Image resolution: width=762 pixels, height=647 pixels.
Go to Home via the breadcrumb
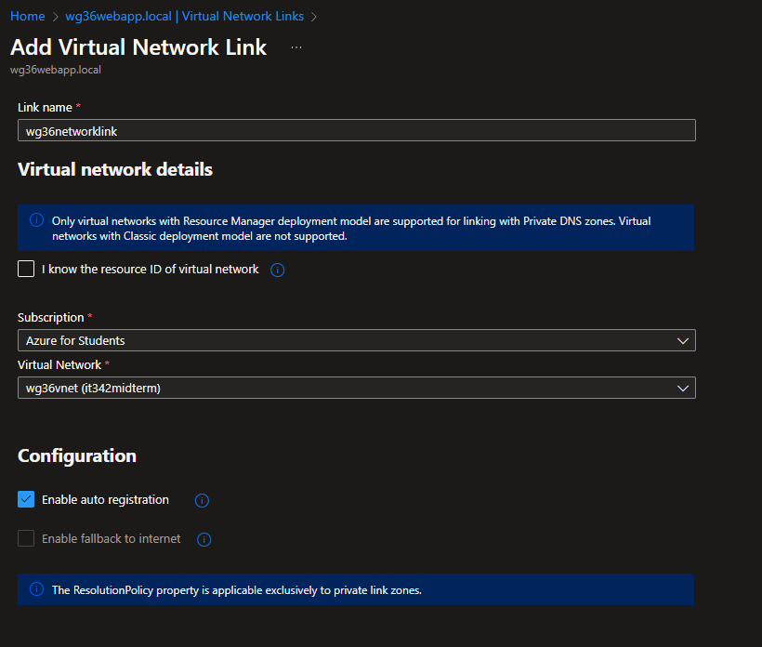tap(27, 17)
